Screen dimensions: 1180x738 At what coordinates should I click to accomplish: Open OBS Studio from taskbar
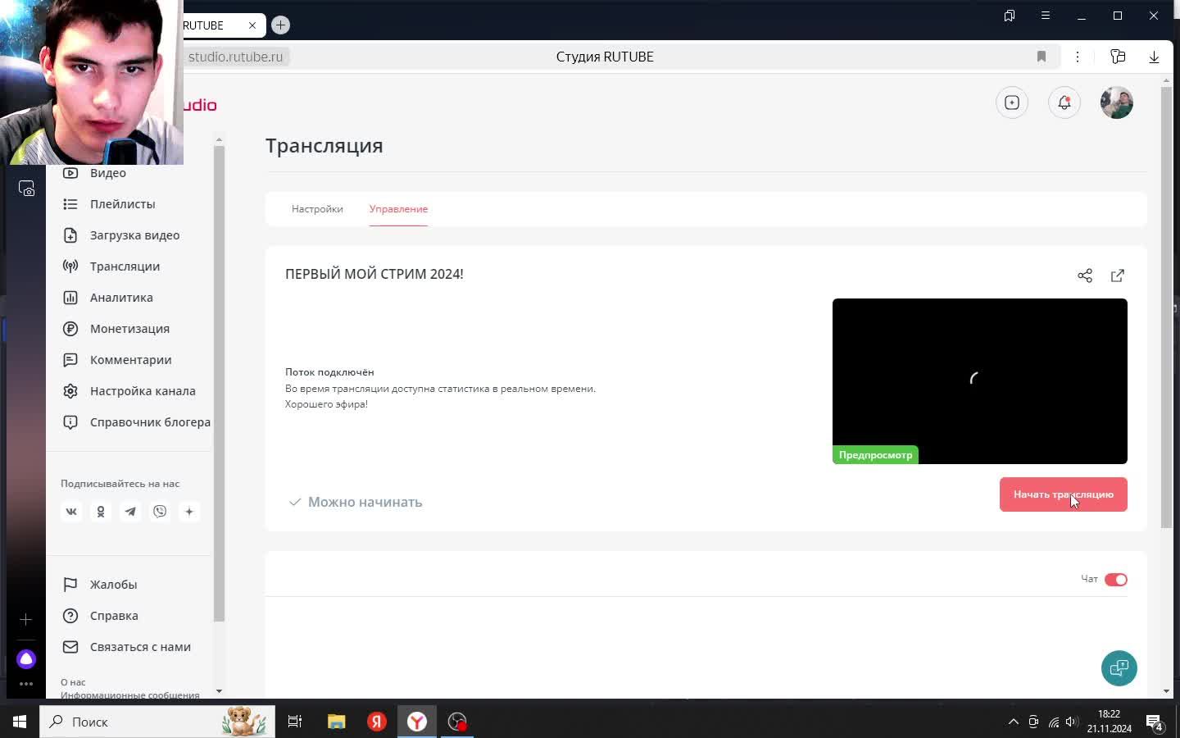(457, 722)
